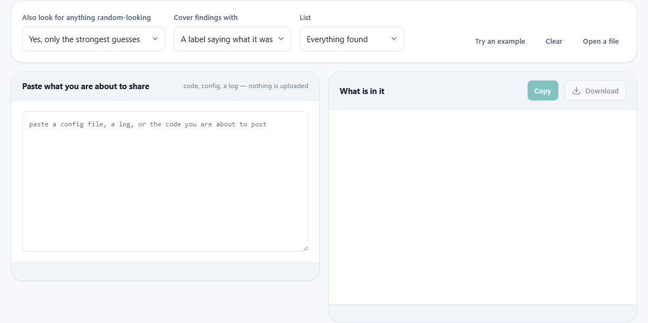Click Open a file
The image size is (648, 323).
[x=600, y=41]
